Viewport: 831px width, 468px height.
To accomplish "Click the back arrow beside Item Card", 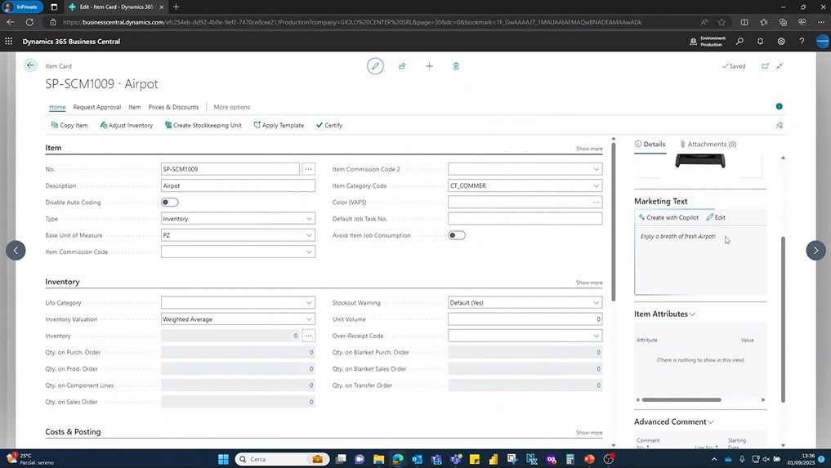I will pyautogui.click(x=31, y=66).
